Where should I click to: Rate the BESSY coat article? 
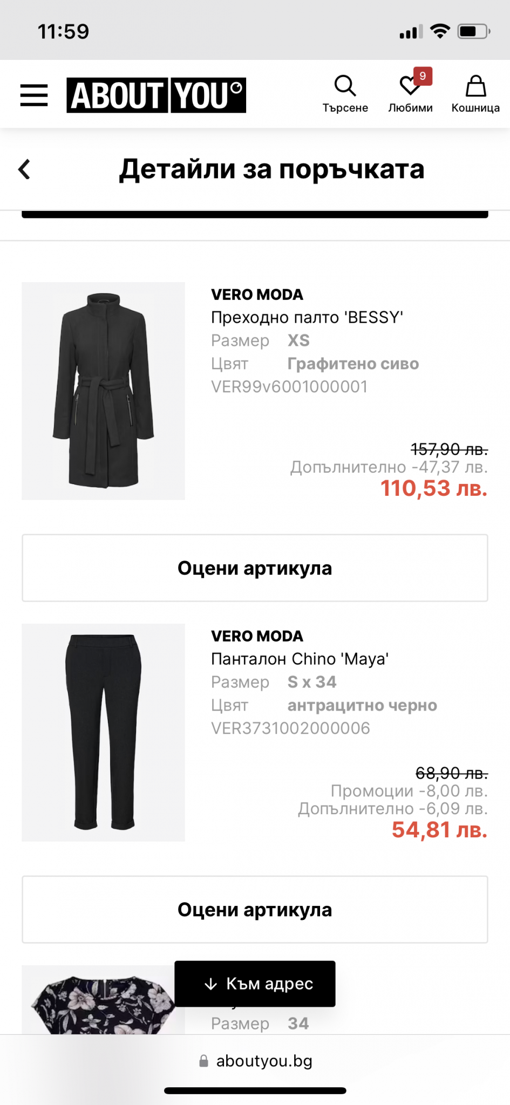click(x=255, y=568)
